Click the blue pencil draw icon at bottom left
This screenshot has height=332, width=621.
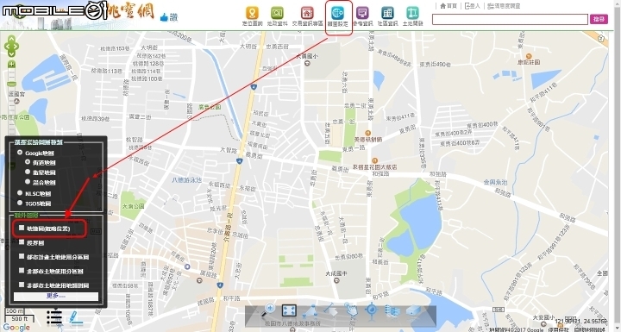coord(76,317)
